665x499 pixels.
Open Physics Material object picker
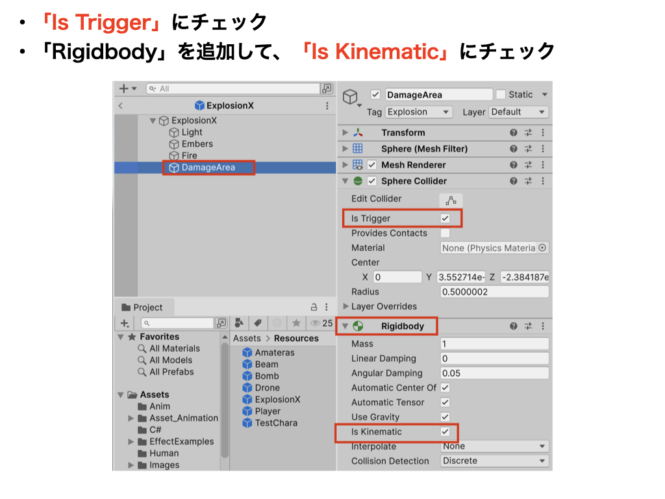point(542,248)
